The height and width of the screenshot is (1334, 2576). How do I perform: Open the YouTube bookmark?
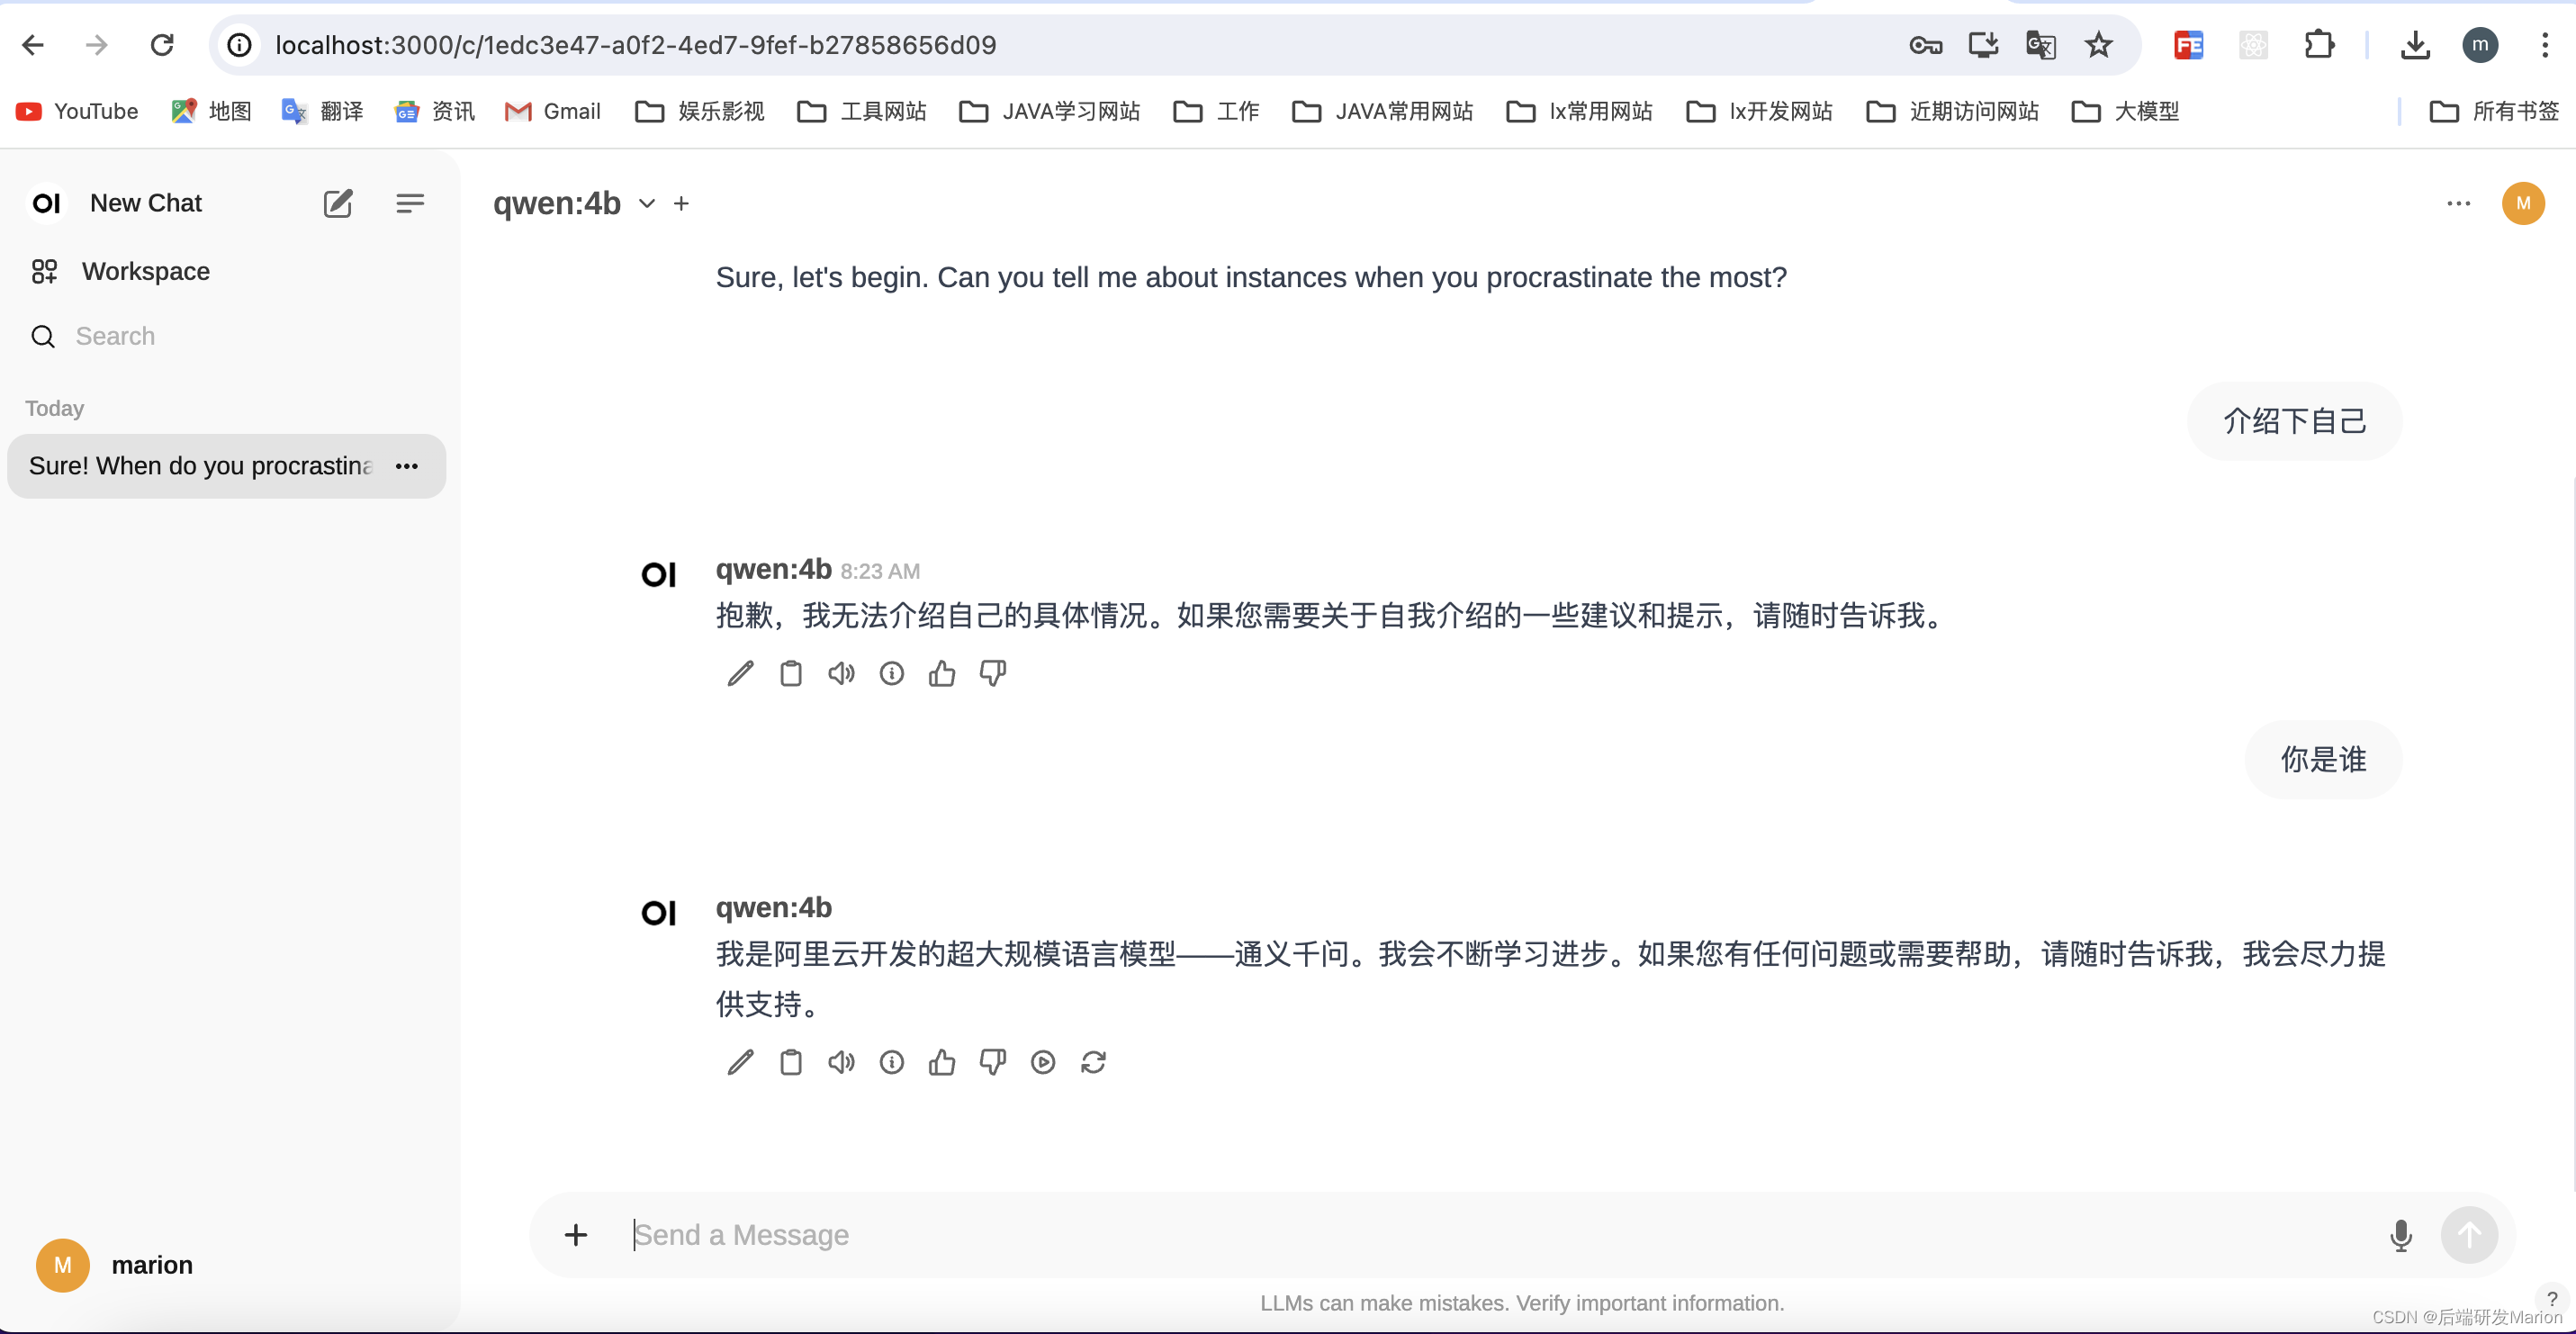[77, 111]
